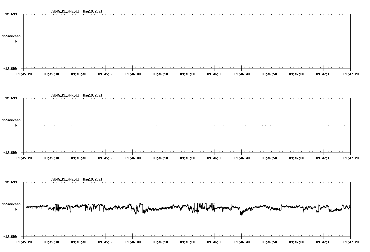
Task: Select the May19,2021 date on the top plot
Action: (92, 11)
